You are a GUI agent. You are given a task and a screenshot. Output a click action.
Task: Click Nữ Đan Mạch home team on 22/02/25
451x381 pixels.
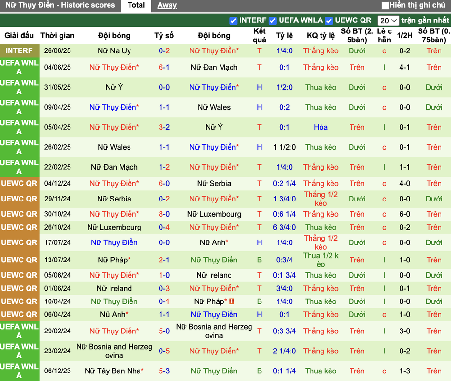(114, 167)
